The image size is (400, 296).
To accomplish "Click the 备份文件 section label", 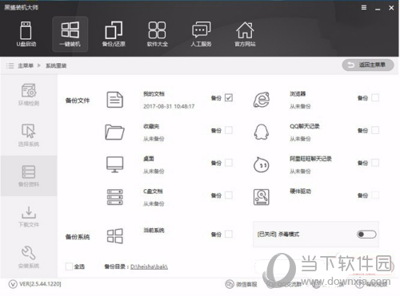I will pos(78,101).
